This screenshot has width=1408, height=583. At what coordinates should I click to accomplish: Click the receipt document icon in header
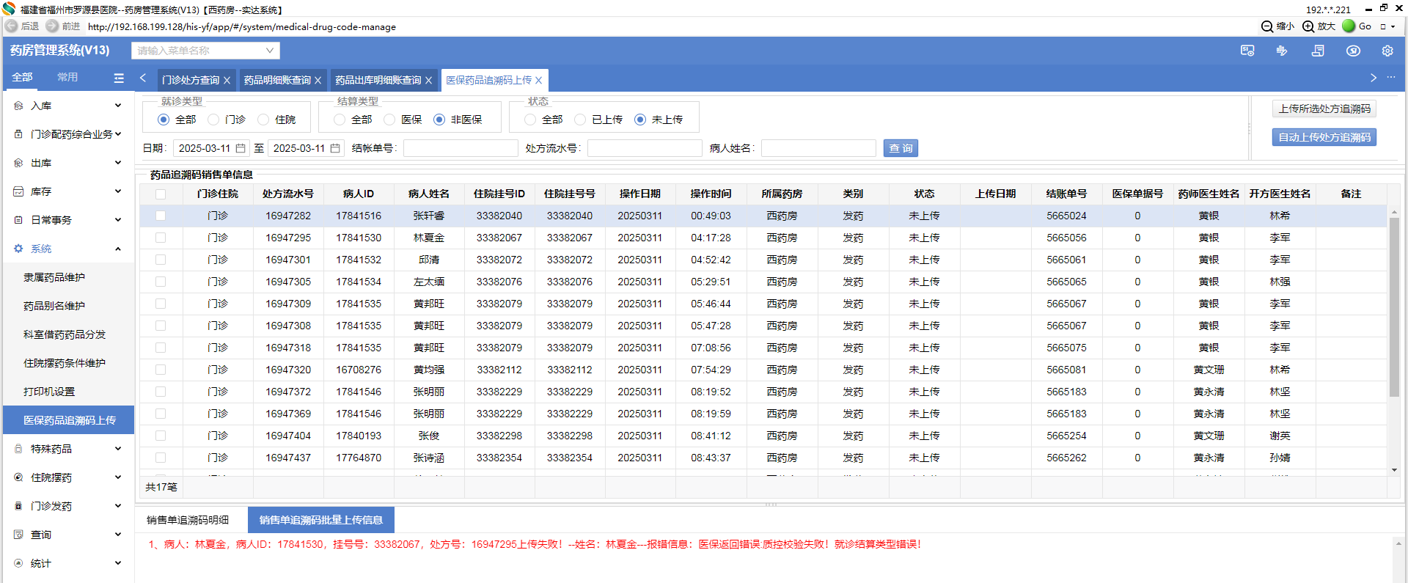tap(1318, 51)
